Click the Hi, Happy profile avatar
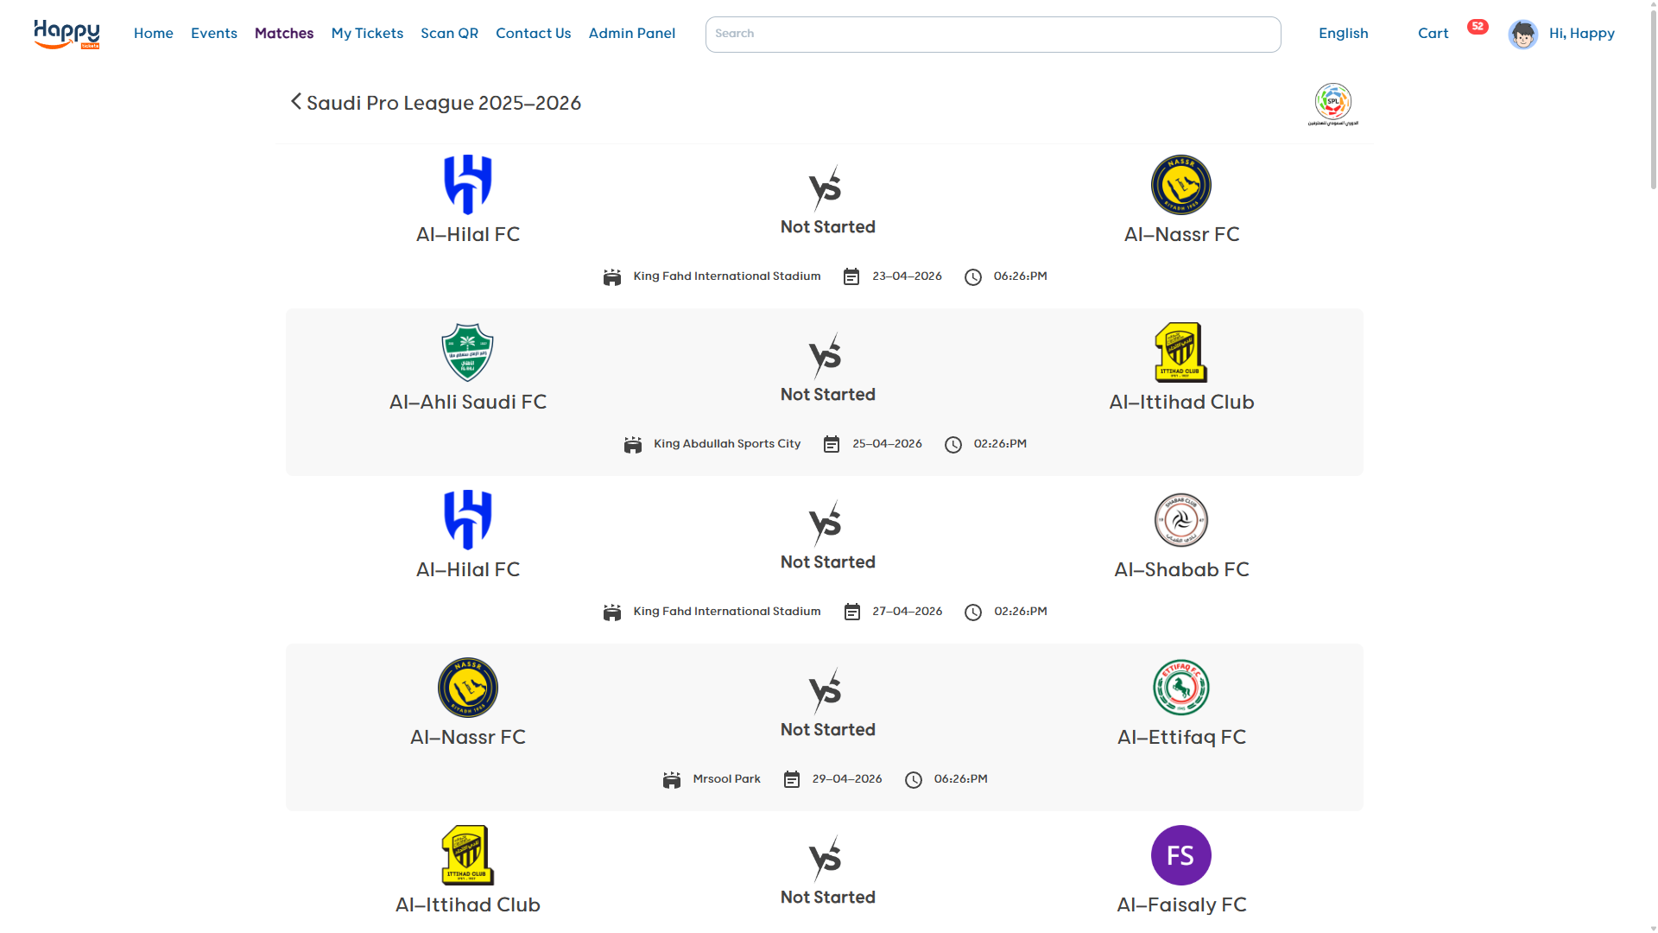The height and width of the screenshot is (933, 1658). pos(1523,34)
